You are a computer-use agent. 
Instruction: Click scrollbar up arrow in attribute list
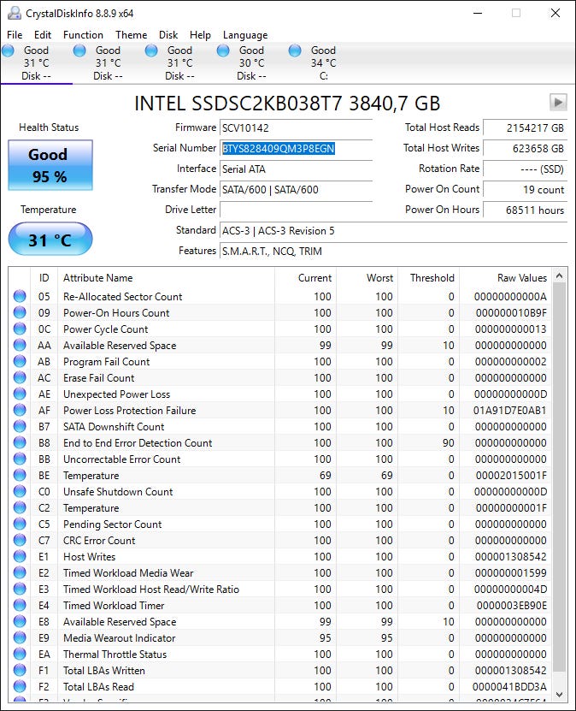click(x=559, y=276)
